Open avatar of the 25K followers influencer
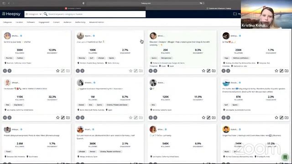Viewport: 292px width, 164px height. click(153, 36)
